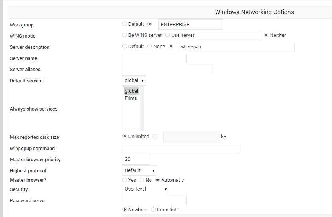Open the Security User level dropdown

(145, 189)
